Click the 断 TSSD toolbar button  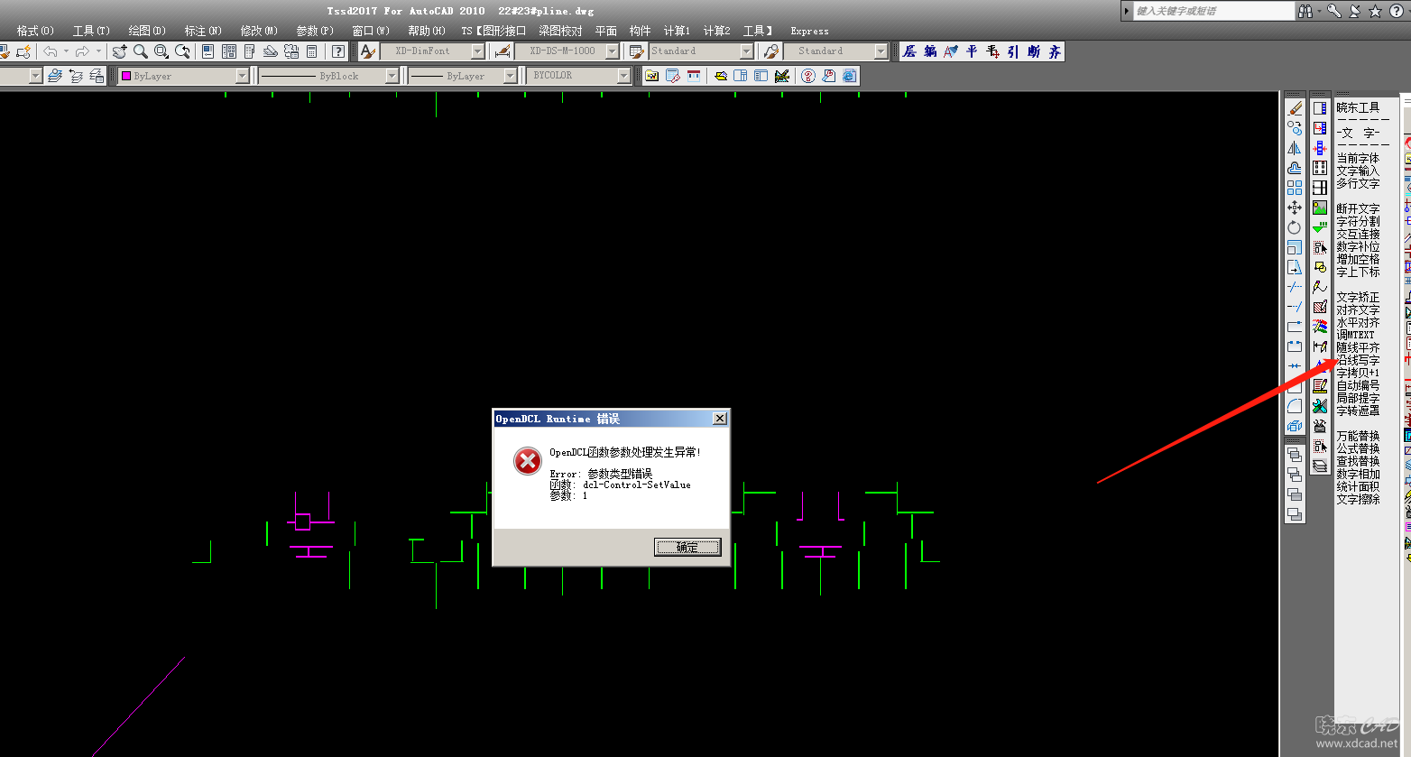point(1034,51)
